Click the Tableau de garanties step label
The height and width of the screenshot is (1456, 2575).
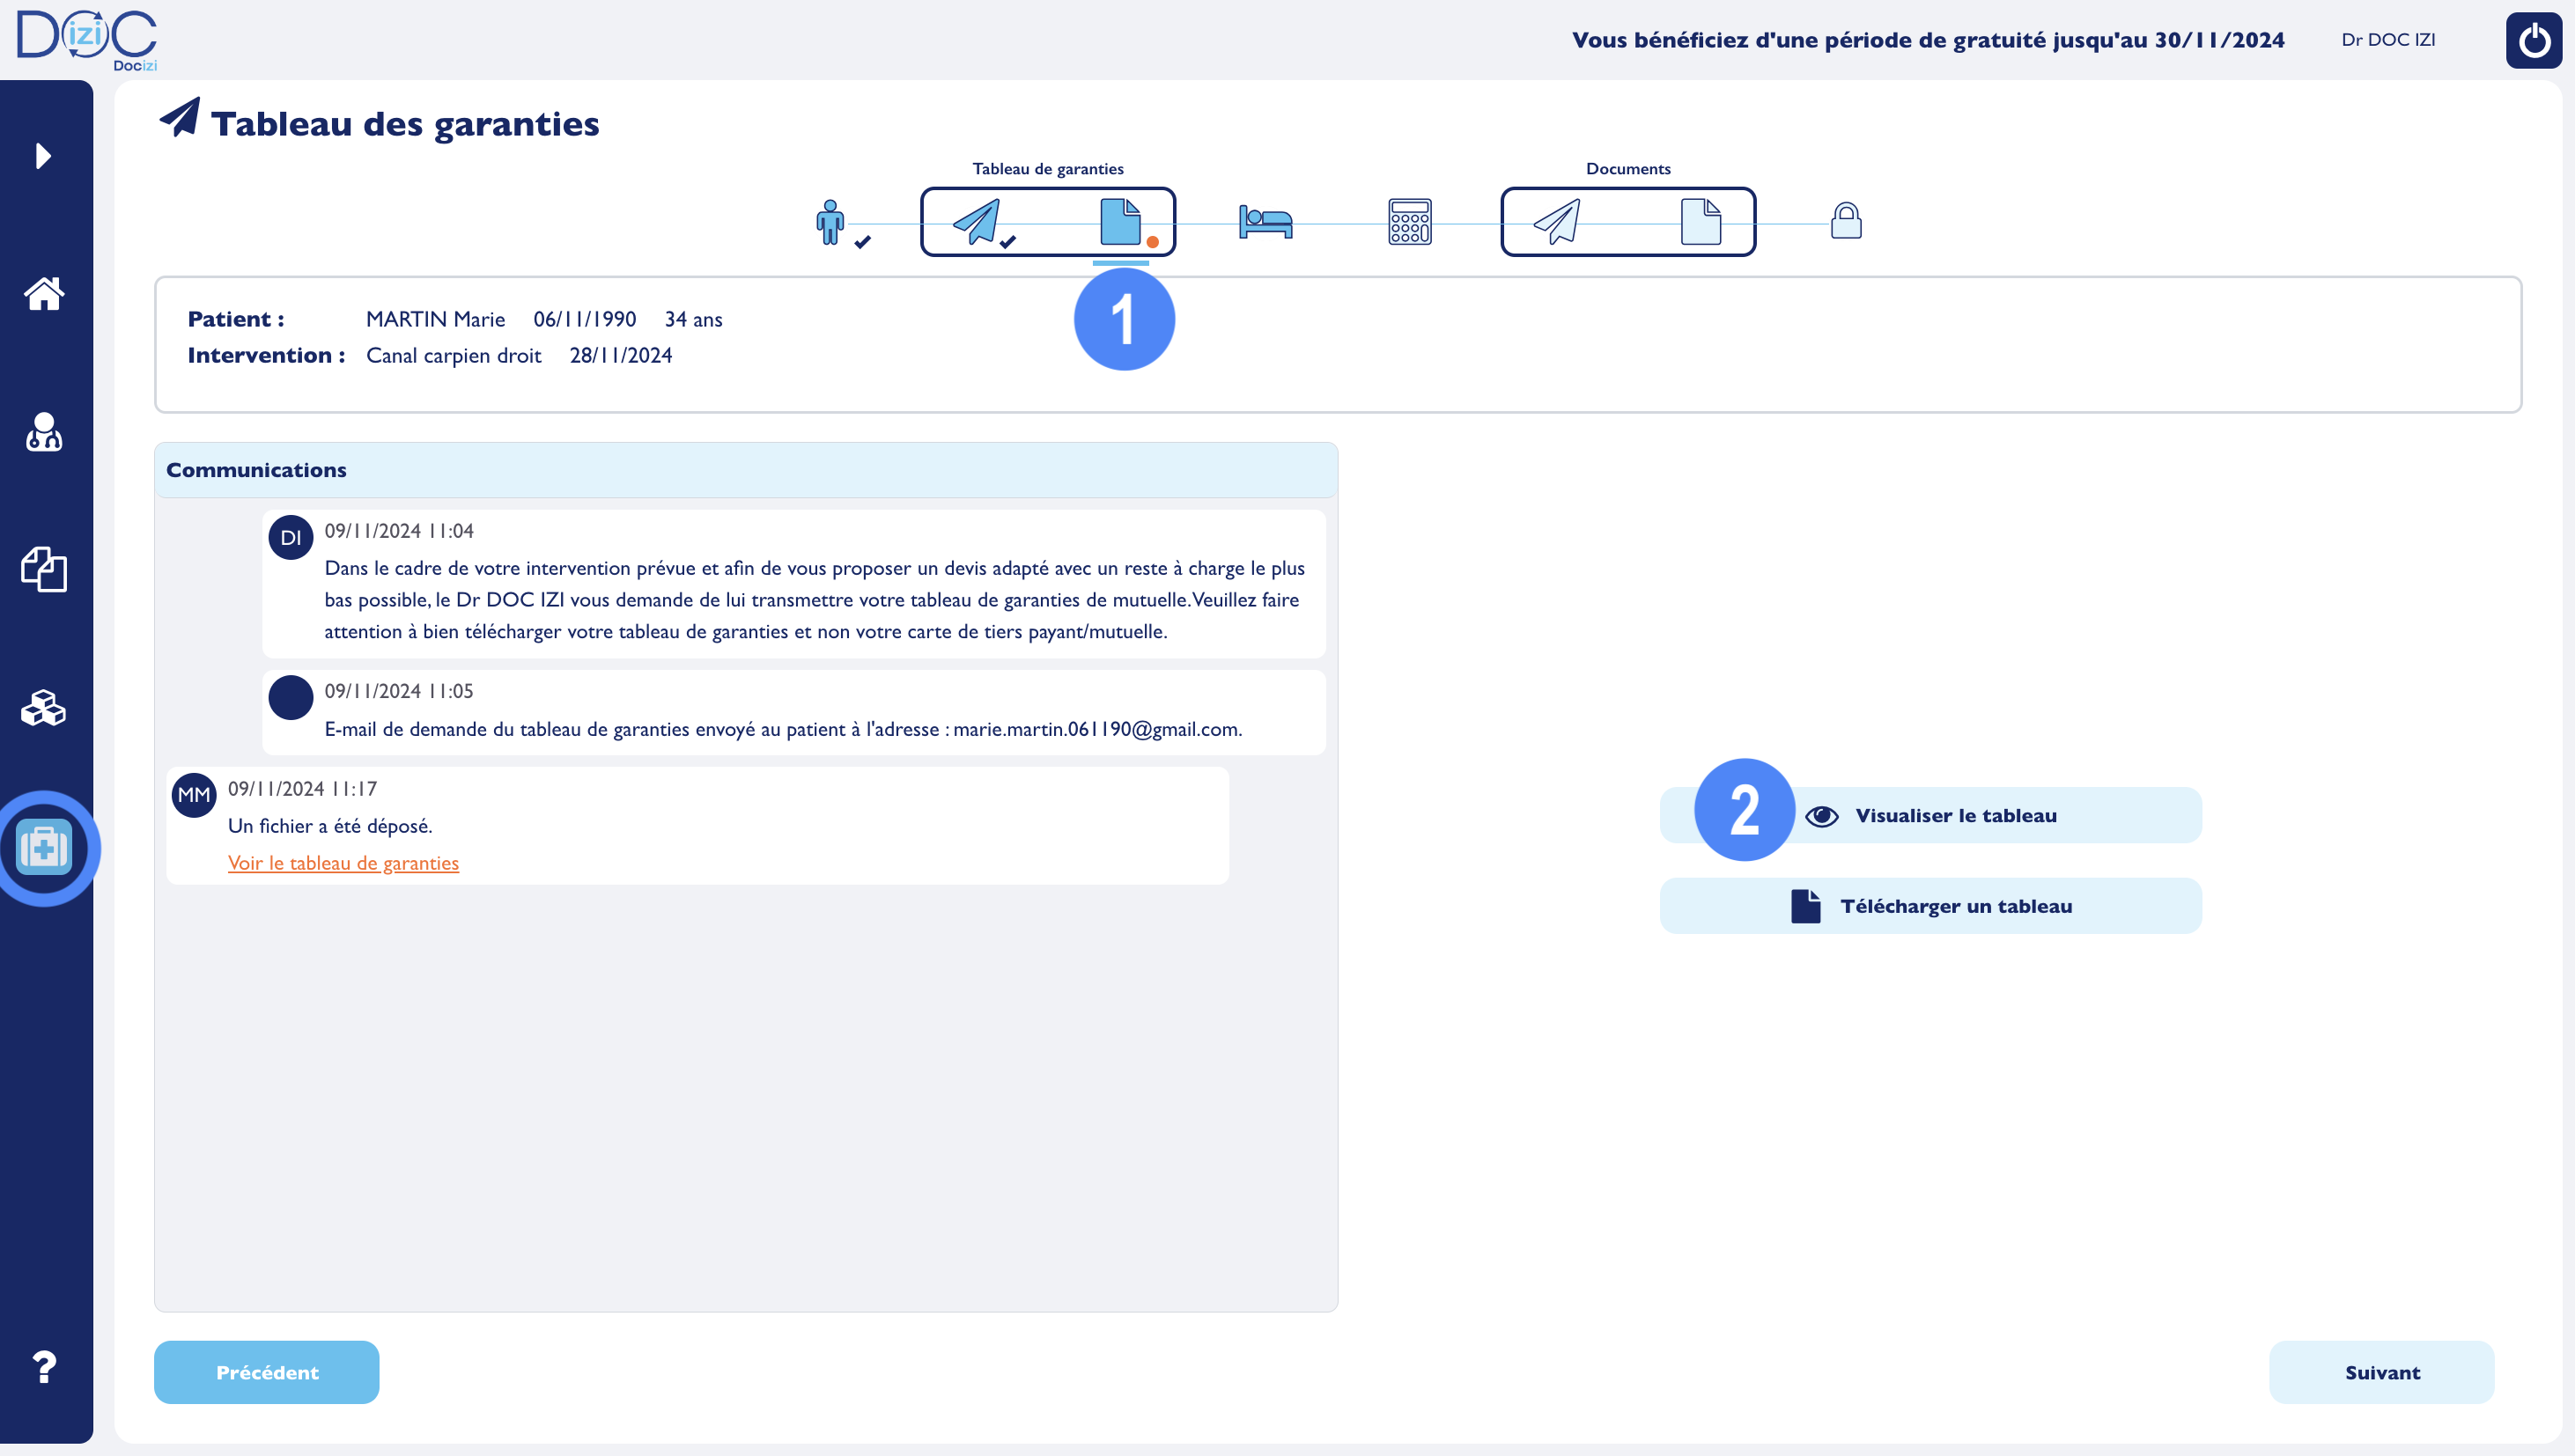[x=1049, y=169]
